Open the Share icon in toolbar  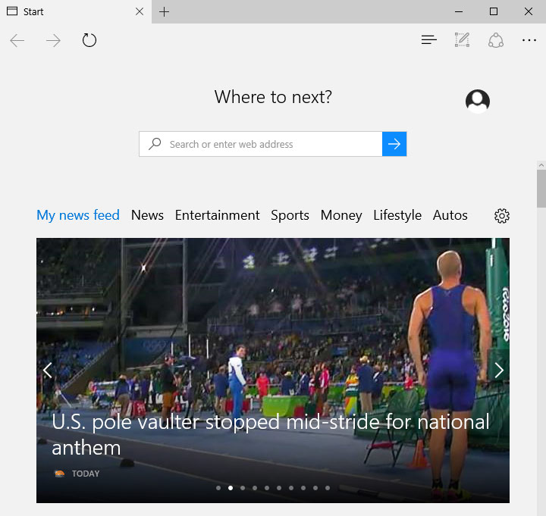[496, 40]
